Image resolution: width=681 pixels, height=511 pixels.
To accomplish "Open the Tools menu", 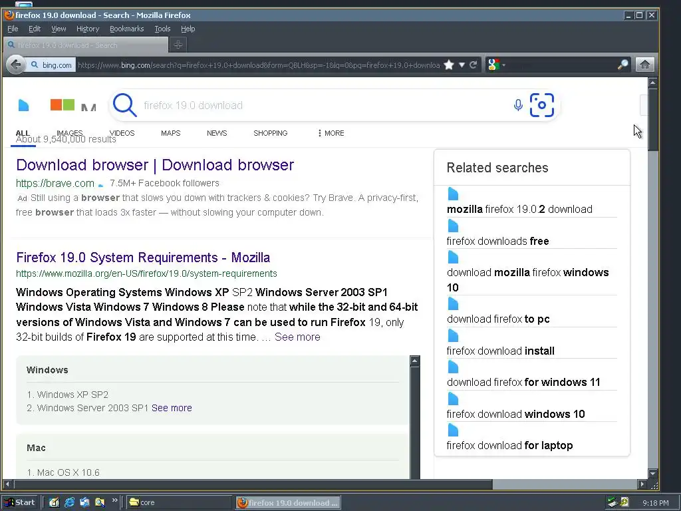I will [x=162, y=29].
